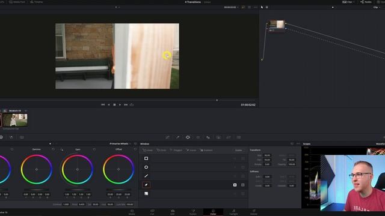Image resolution: width=385 pixels, height=216 pixels.
Task: Select the Gradient window shape icon
Action: tap(146, 193)
